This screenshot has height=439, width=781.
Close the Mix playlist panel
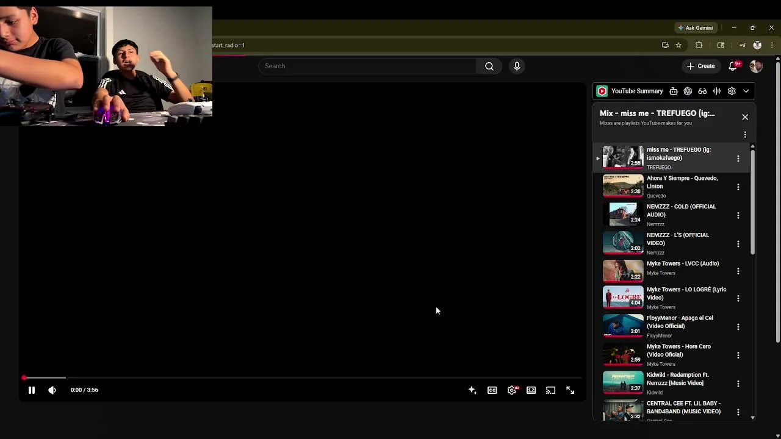745,117
